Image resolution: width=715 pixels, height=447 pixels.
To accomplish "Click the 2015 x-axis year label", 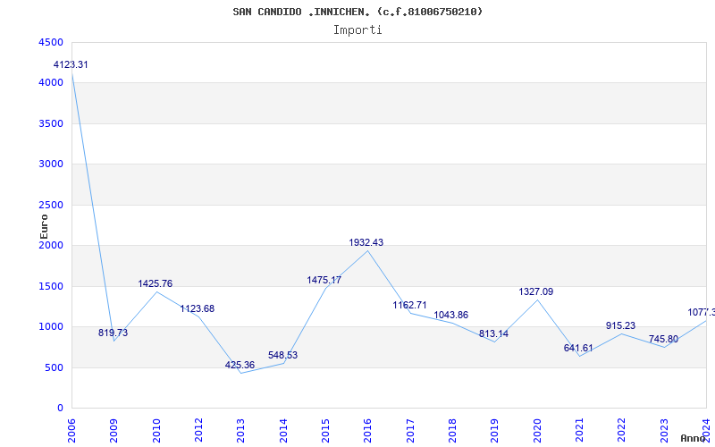I will tap(325, 430).
